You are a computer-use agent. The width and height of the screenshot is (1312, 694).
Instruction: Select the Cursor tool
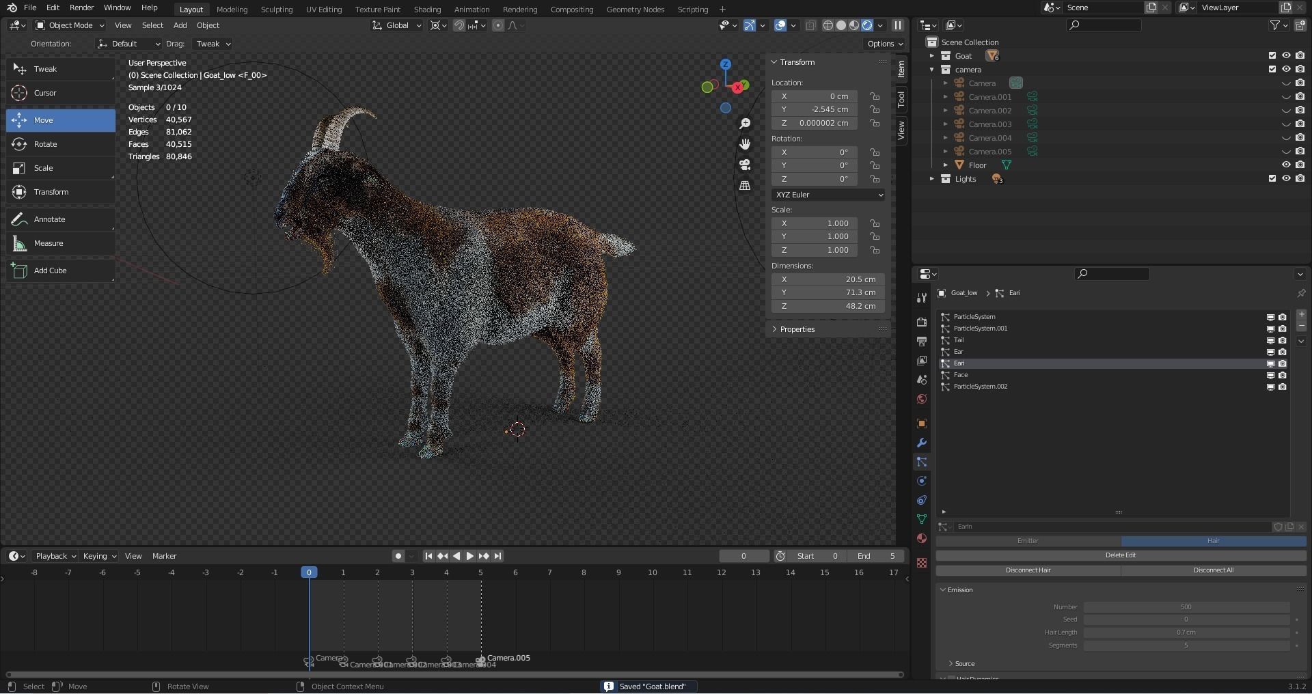click(x=61, y=93)
